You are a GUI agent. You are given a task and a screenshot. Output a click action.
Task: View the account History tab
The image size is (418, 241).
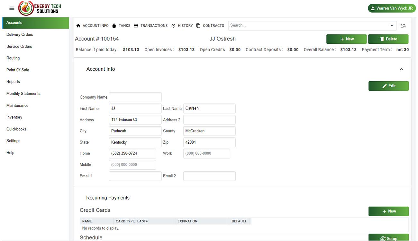click(182, 26)
